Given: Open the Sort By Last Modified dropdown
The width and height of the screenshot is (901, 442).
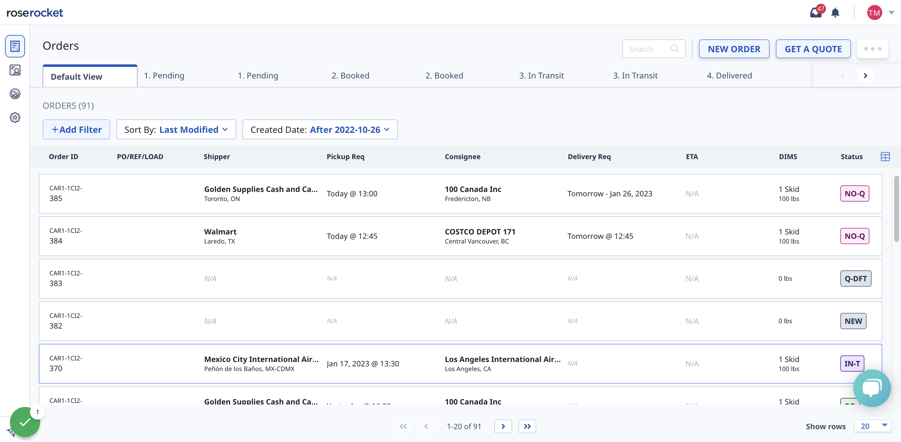Looking at the screenshot, I should [176, 130].
